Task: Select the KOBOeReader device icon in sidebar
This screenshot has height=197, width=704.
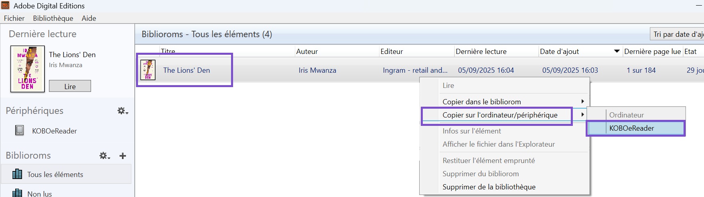Action: pyautogui.click(x=19, y=131)
